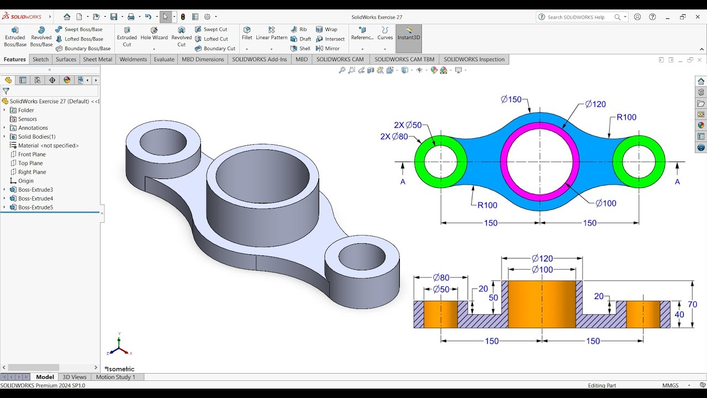Switch to the 3D Views bottom tab
Screen dimensions: 707x398
75,377
